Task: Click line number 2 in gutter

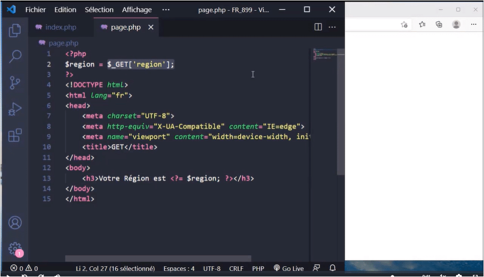Action: coord(49,64)
